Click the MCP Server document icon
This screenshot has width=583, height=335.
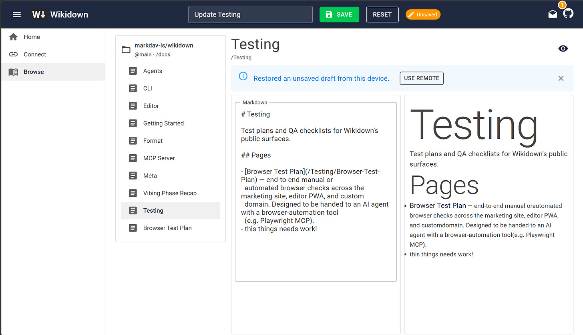(x=133, y=158)
